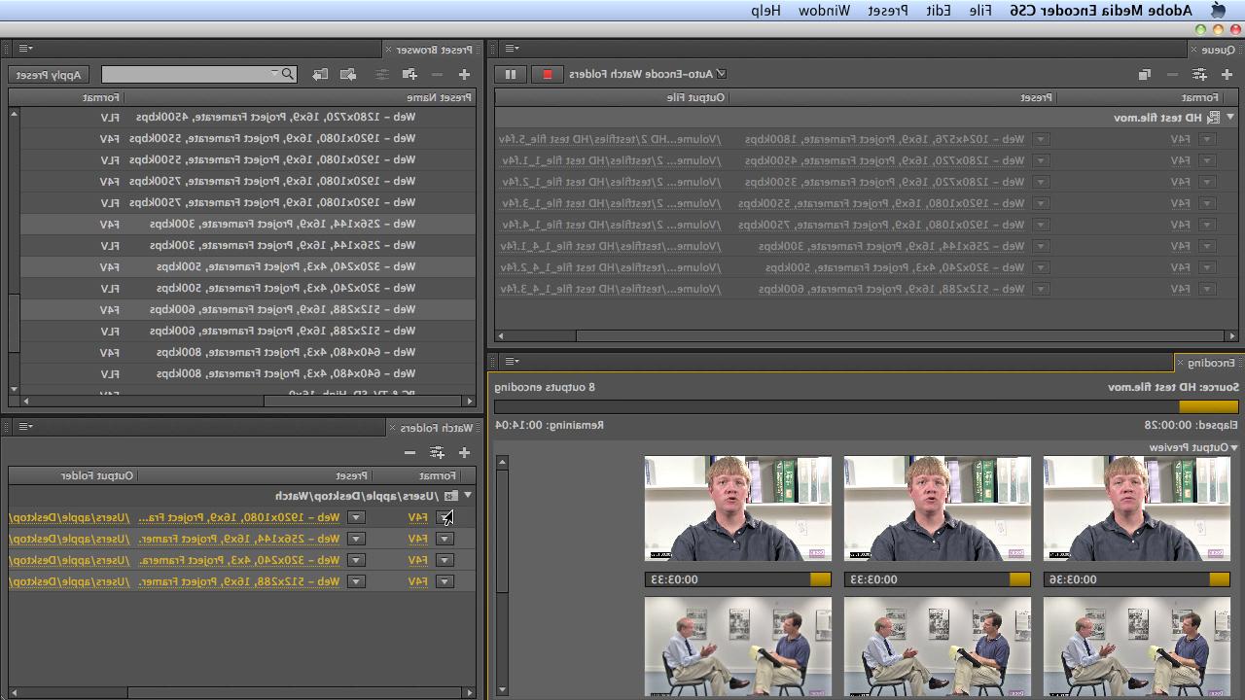This screenshot has width=1245, height=700.
Task: Open preset dropdown for 1280x720 4500kbps queue output
Action: (1041, 160)
